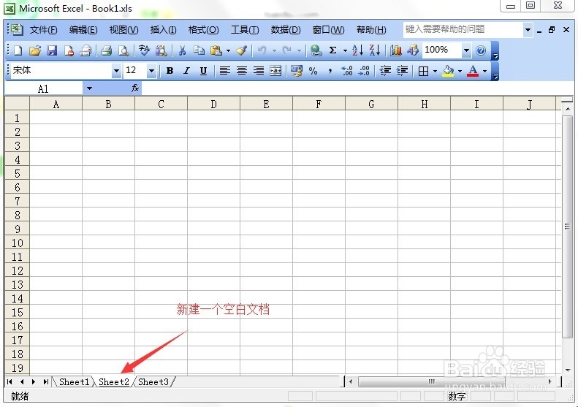Run the spelling check icon
Viewport: 578px width, 407px height.
[x=144, y=50]
